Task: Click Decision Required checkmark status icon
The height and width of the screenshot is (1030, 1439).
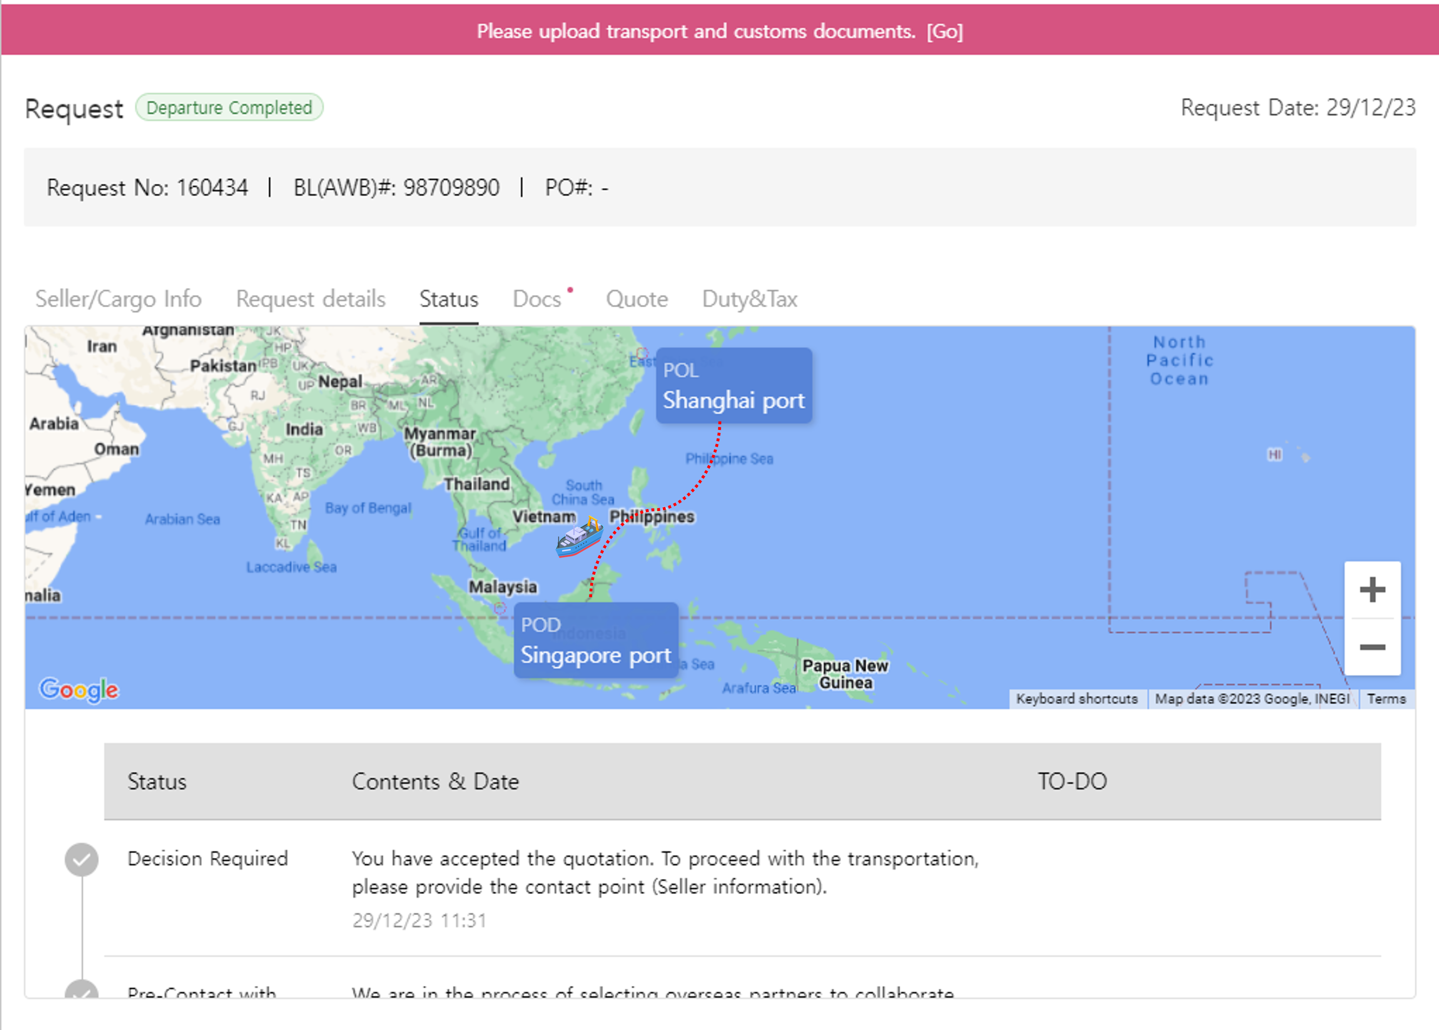Action: [82, 859]
